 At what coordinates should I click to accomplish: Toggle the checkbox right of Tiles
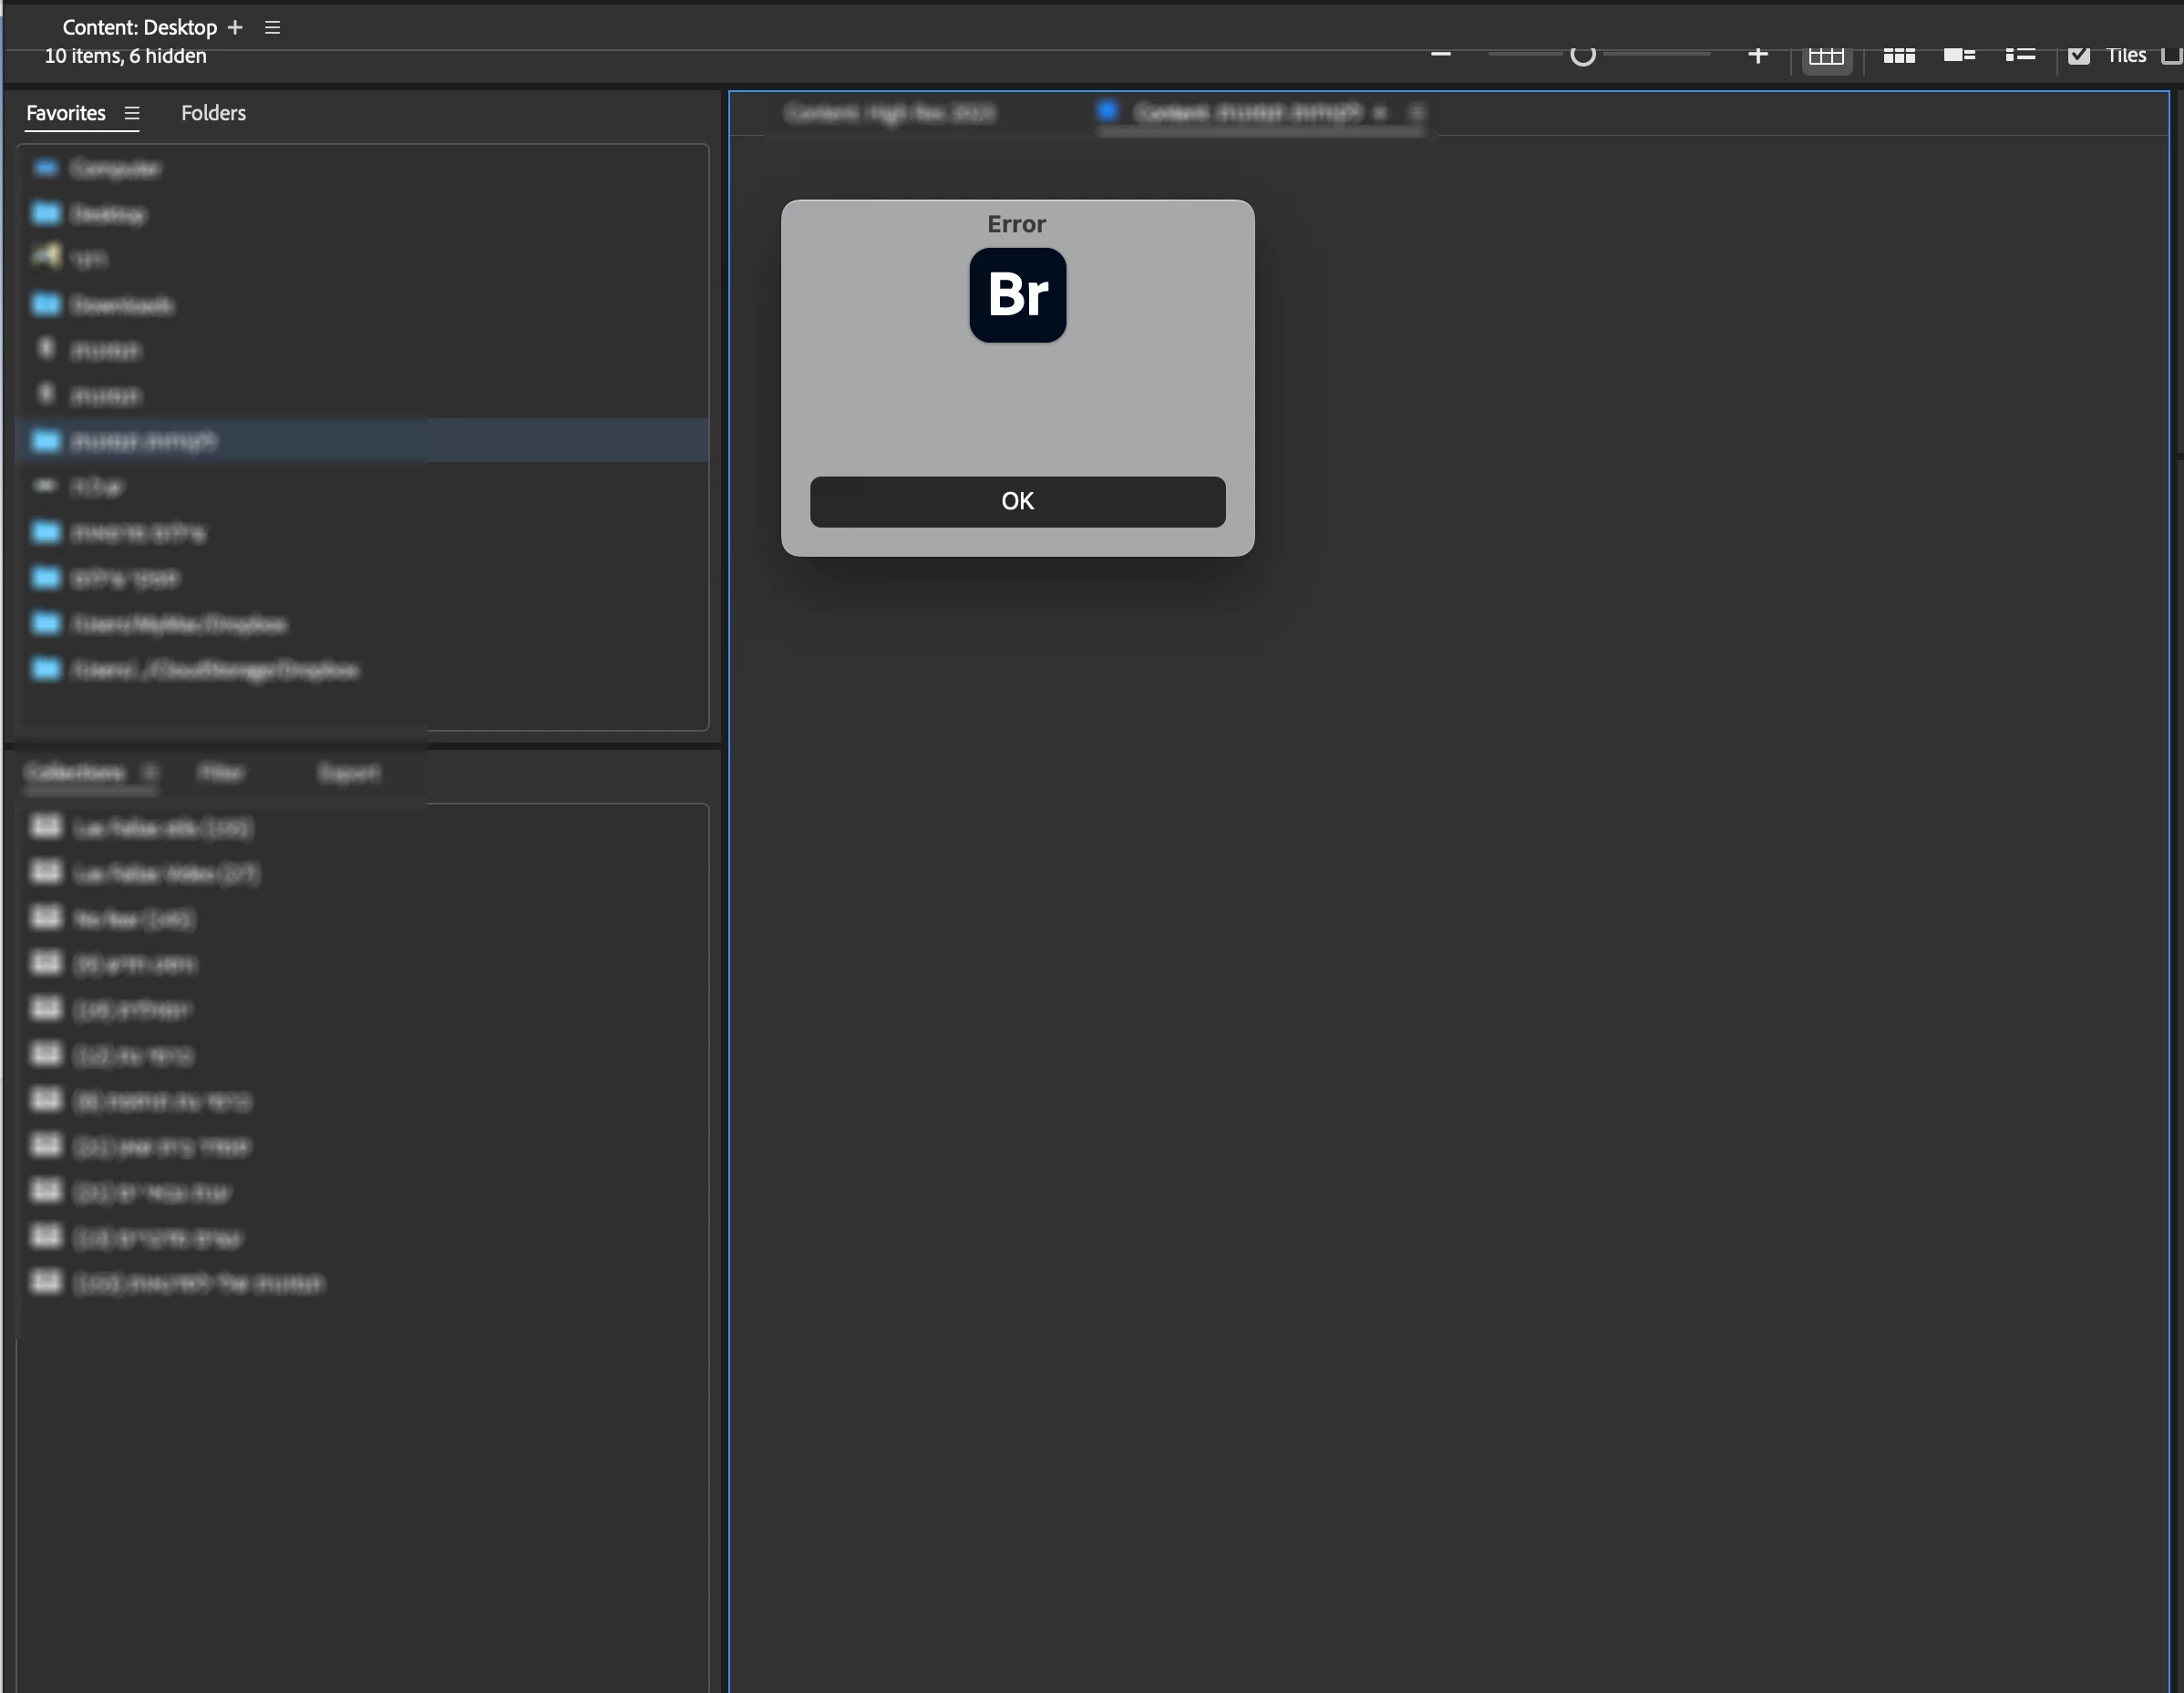click(2172, 56)
